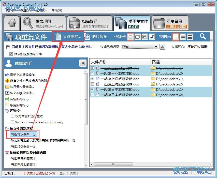Image resolution: width=217 pixels, height=178 pixels.
Task: Uncheck 日本旅游攻略.doc in backupdate\1
Action: 92,90
